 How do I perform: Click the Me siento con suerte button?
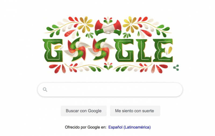135,111
